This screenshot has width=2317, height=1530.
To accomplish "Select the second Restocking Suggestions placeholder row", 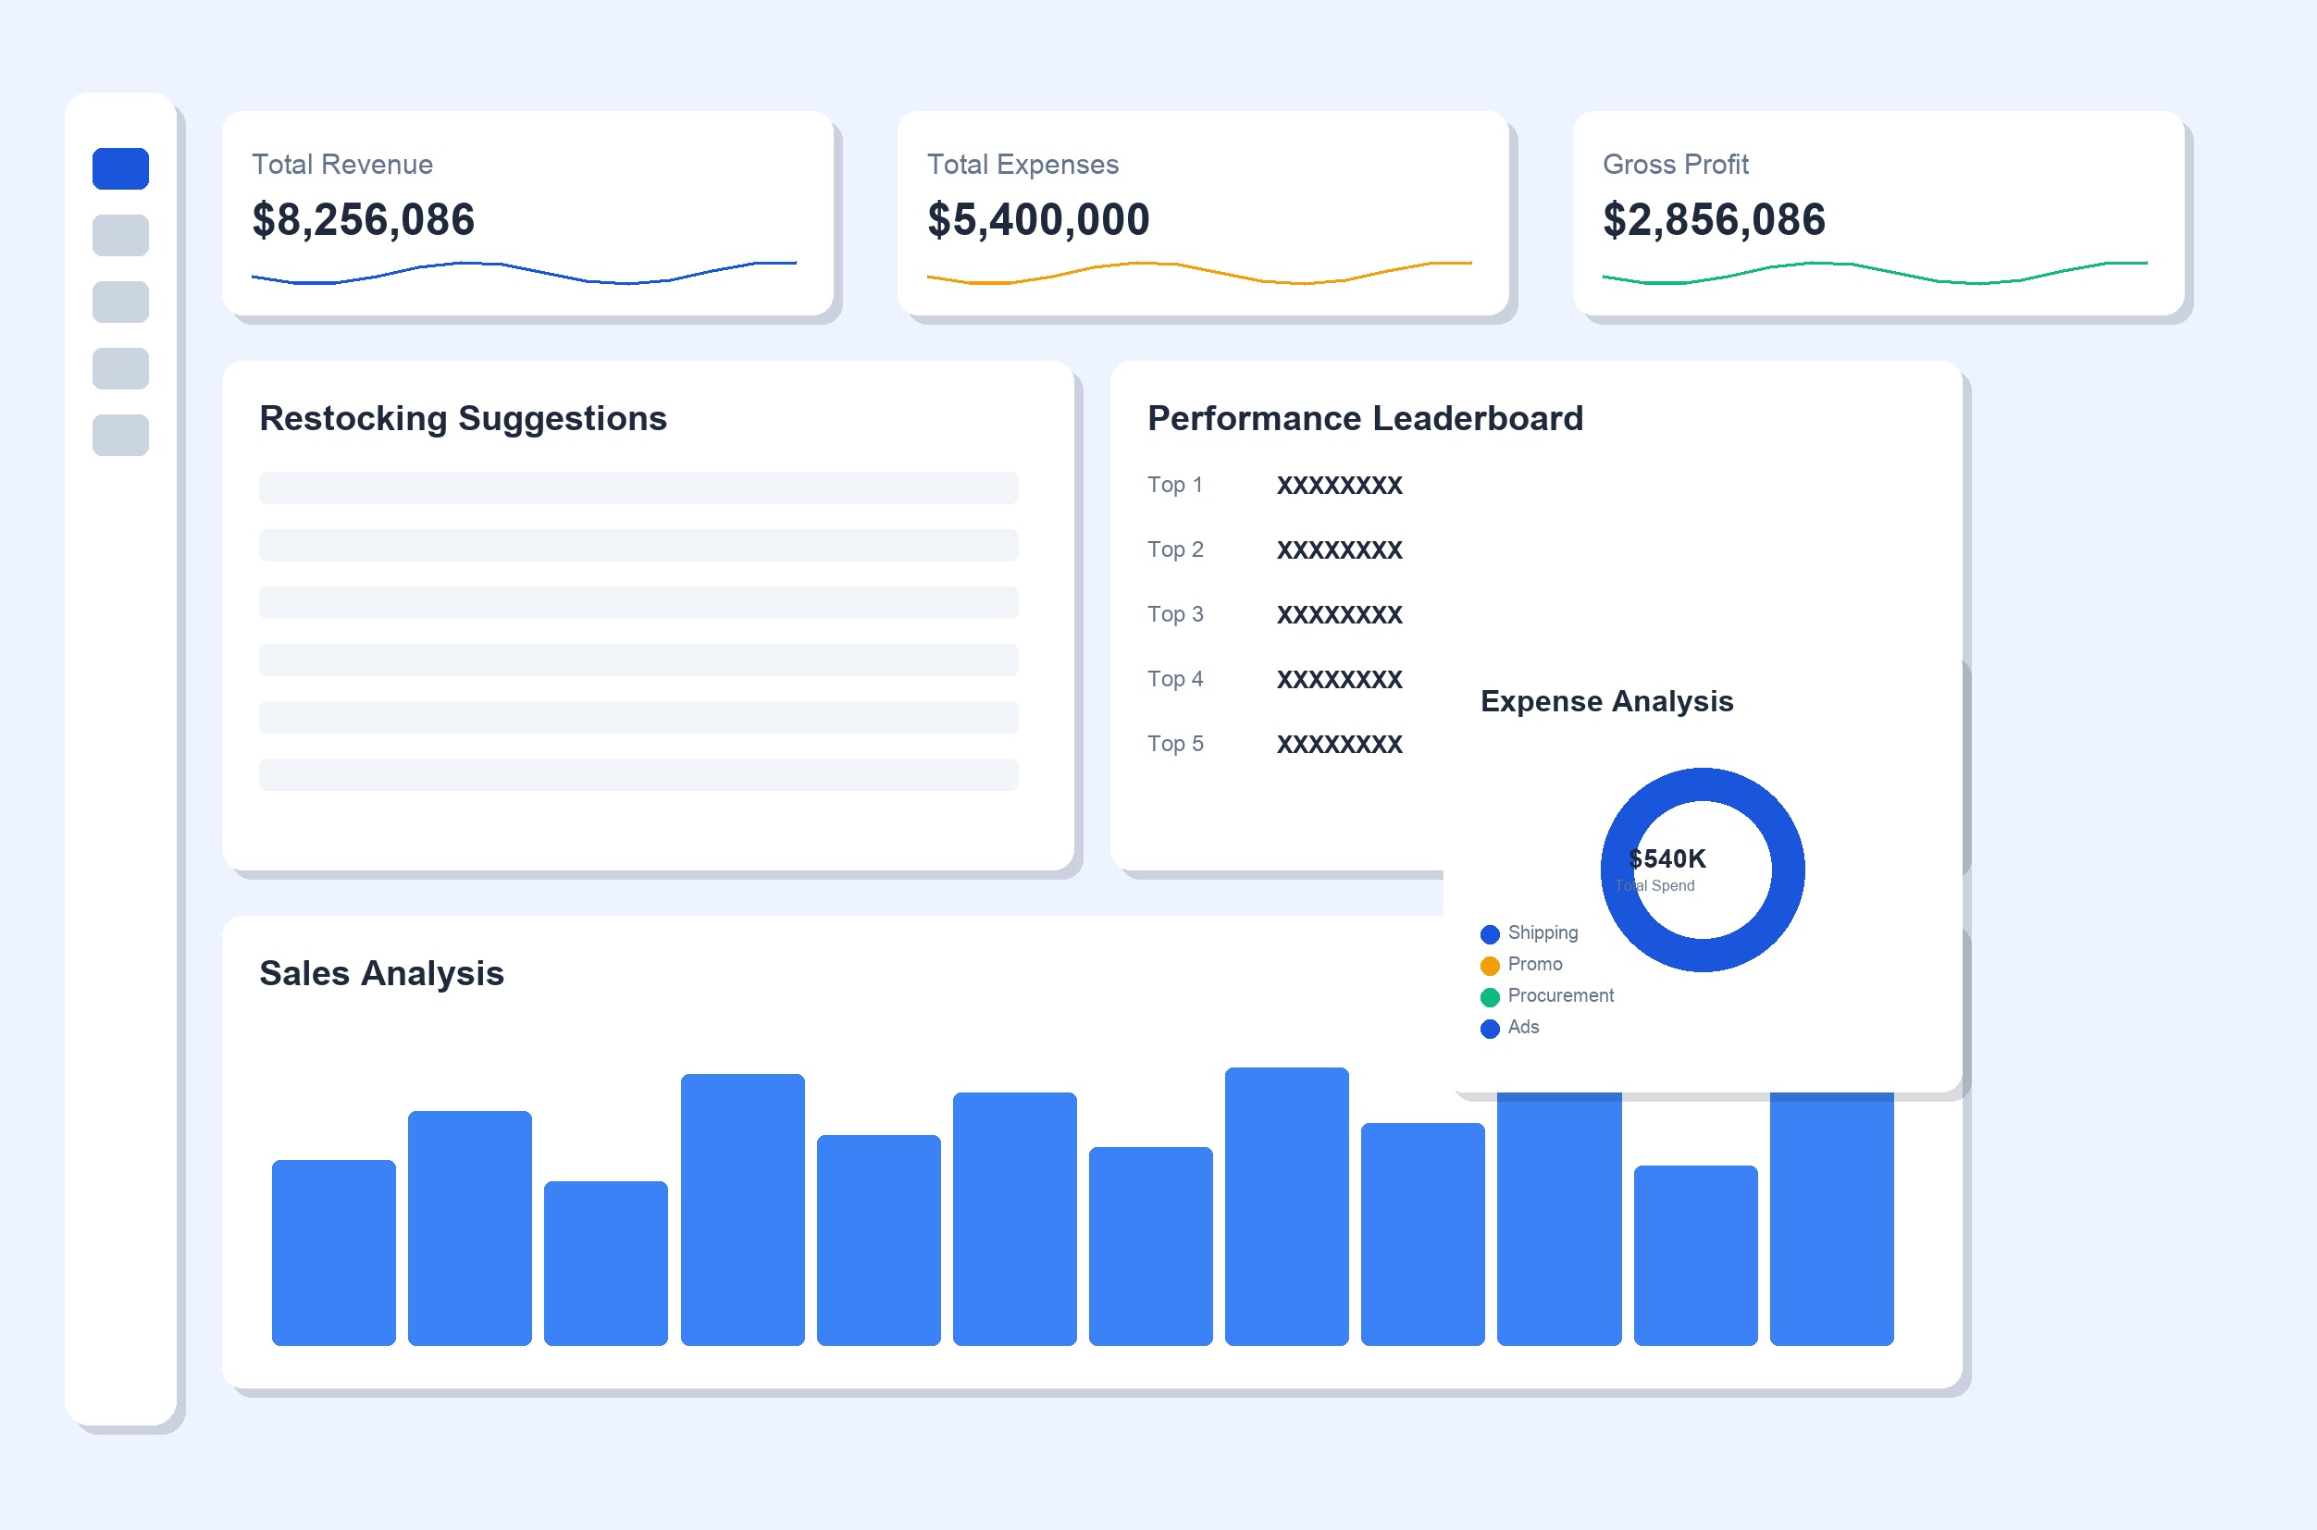I will [638, 546].
